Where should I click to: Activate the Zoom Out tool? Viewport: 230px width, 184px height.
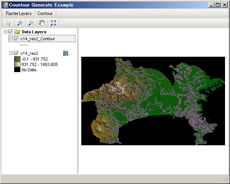(x=31, y=23)
